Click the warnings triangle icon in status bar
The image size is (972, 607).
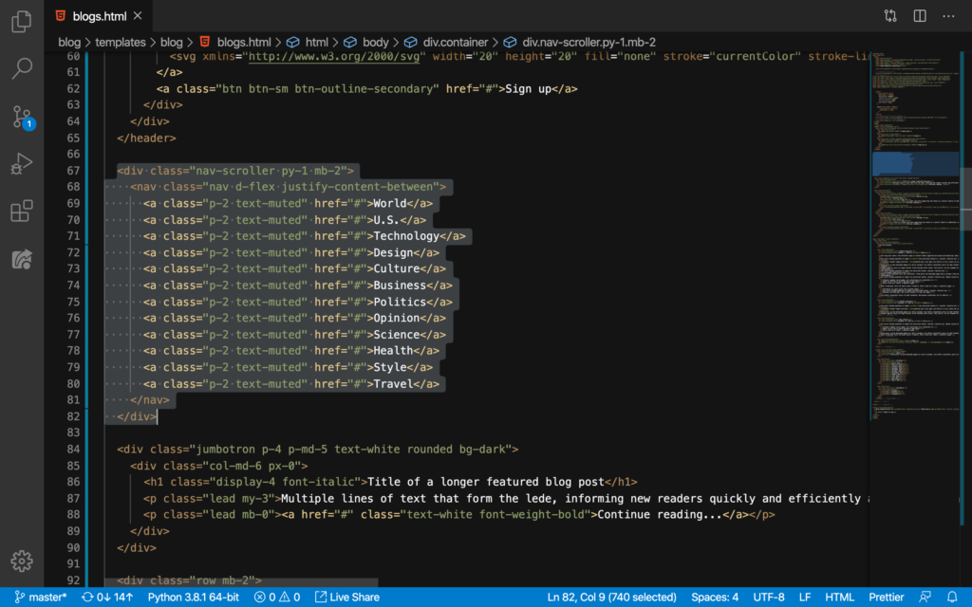[285, 598]
